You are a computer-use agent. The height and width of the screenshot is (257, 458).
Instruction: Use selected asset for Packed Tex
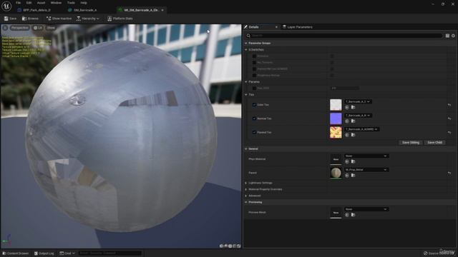346,135
